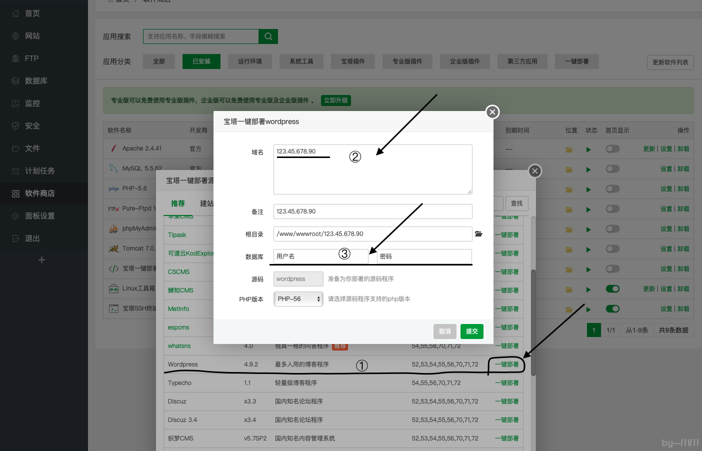Click 一键部署 link for 织梦CMS
Viewport: 702px width, 451px height.
pos(507,438)
